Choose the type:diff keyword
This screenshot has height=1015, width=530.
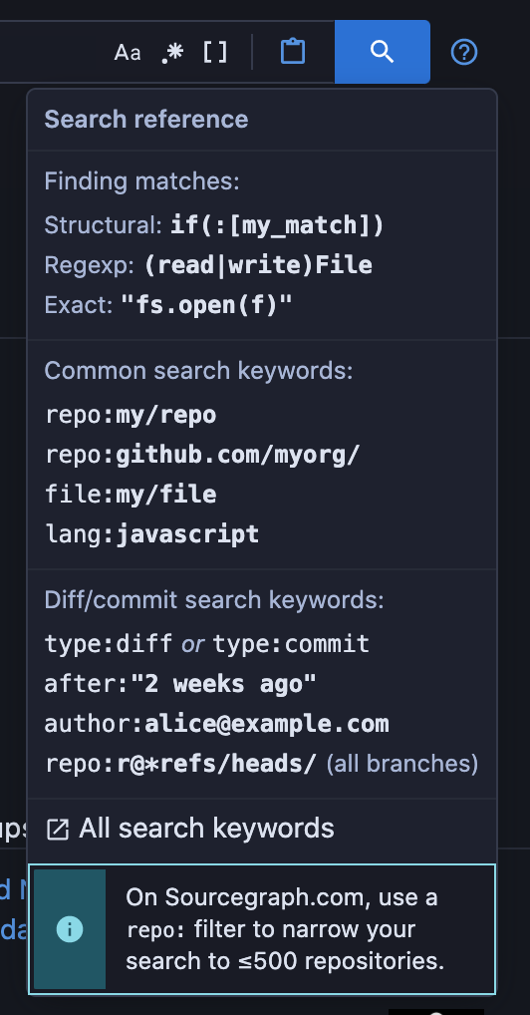(109, 644)
